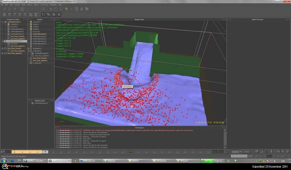Image resolution: width=291 pixels, height=170 pixels.
Task: Open the Playback menu
Action: coord(54,5)
